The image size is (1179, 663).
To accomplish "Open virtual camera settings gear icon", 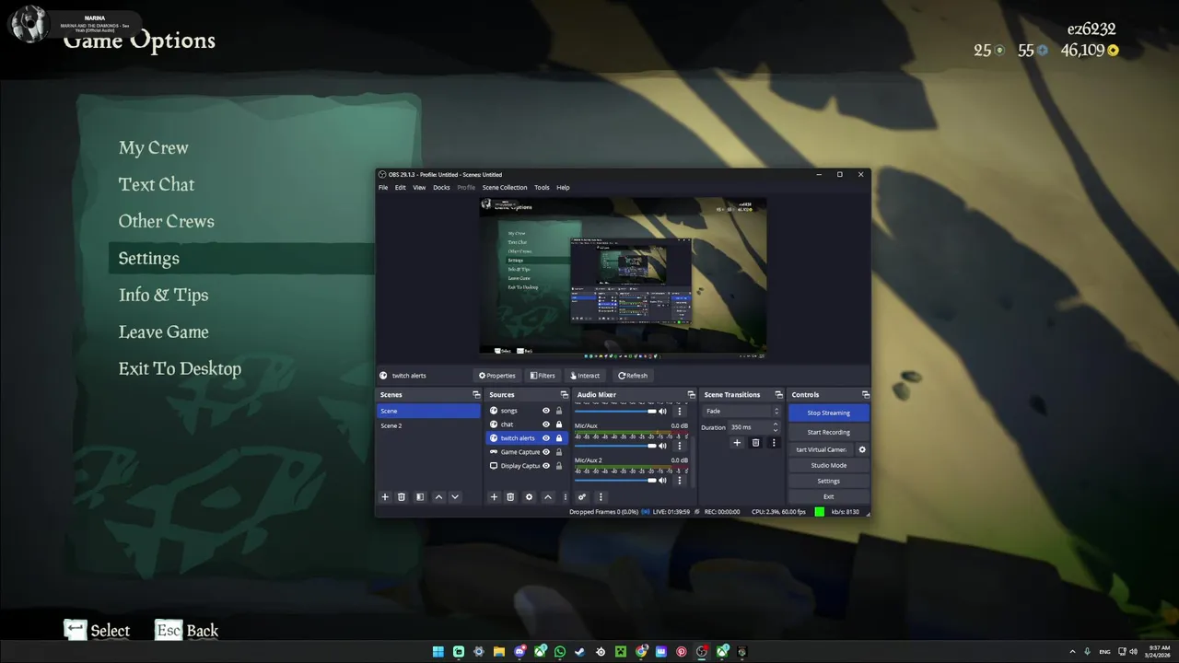I will click(x=862, y=449).
